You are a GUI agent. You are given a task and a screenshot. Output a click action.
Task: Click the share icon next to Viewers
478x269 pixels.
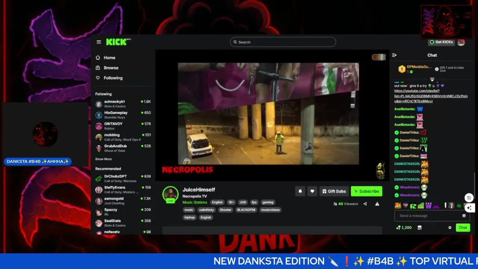pos(365,204)
